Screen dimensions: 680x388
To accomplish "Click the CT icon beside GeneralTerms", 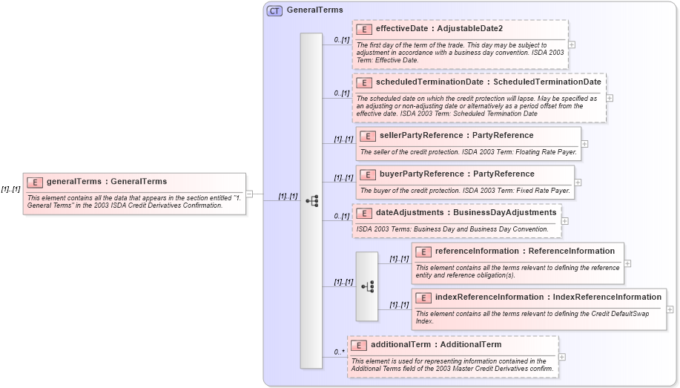I will pyautogui.click(x=274, y=11).
